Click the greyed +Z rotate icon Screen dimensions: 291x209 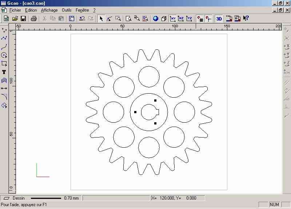click(x=287, y=63)
